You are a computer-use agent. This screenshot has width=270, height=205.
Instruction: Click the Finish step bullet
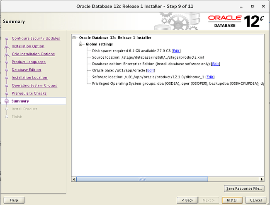click(7, 117)
